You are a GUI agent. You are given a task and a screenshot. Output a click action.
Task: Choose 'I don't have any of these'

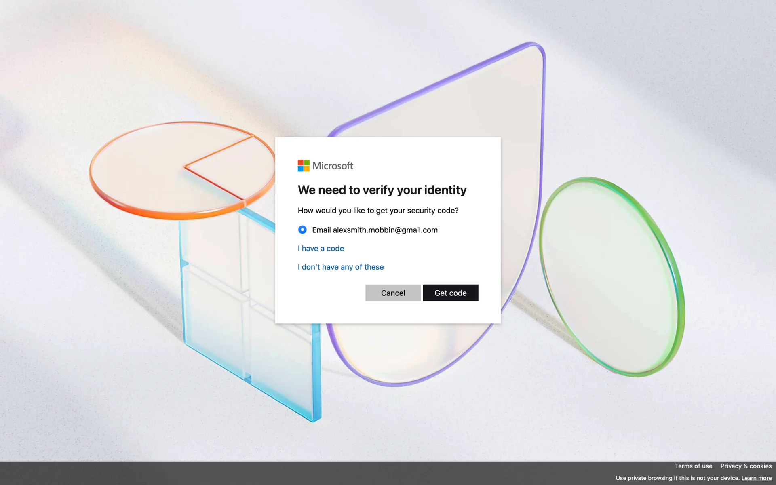click(x=341, y=267)
